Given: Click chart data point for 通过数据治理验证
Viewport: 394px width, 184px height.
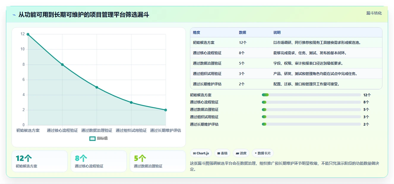Looking at the screenshot, I should click(97, 87).
